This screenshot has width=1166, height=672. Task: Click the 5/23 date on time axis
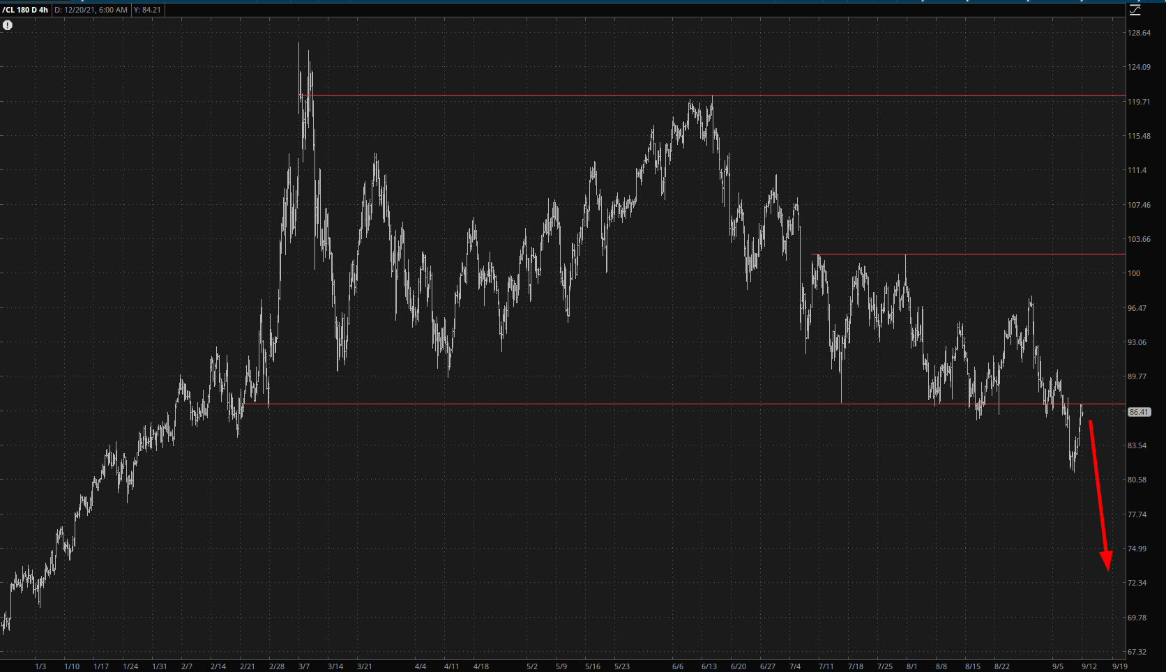point(622,666)
